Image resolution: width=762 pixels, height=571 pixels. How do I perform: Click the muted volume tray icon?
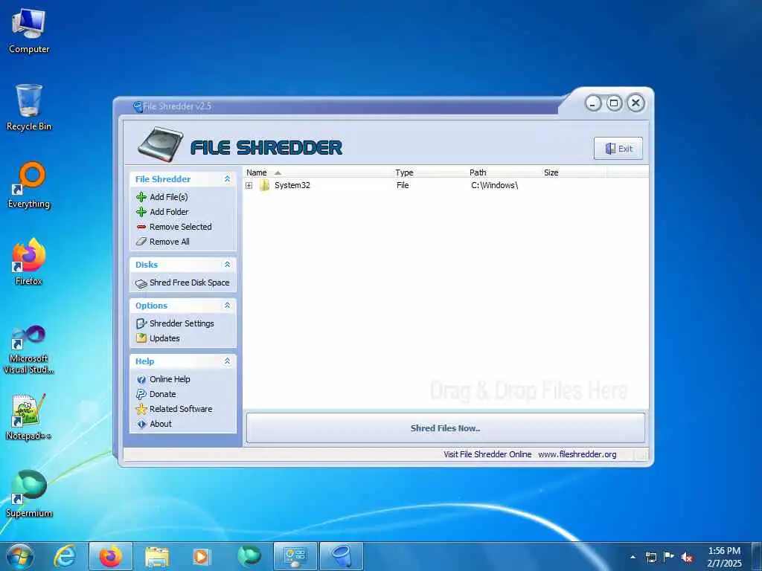tap(687, 557)
